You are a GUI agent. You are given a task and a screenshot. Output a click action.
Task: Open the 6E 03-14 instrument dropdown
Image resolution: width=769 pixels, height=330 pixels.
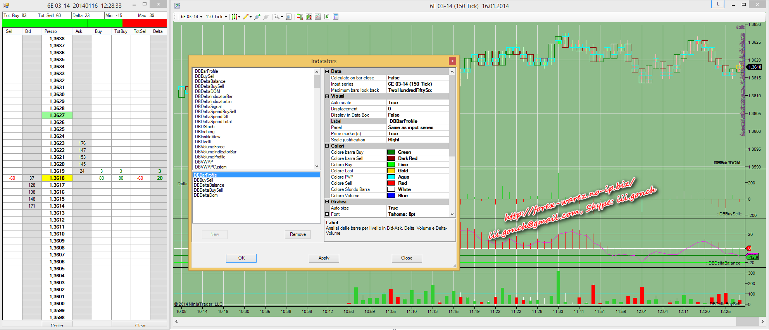[191, 17]
